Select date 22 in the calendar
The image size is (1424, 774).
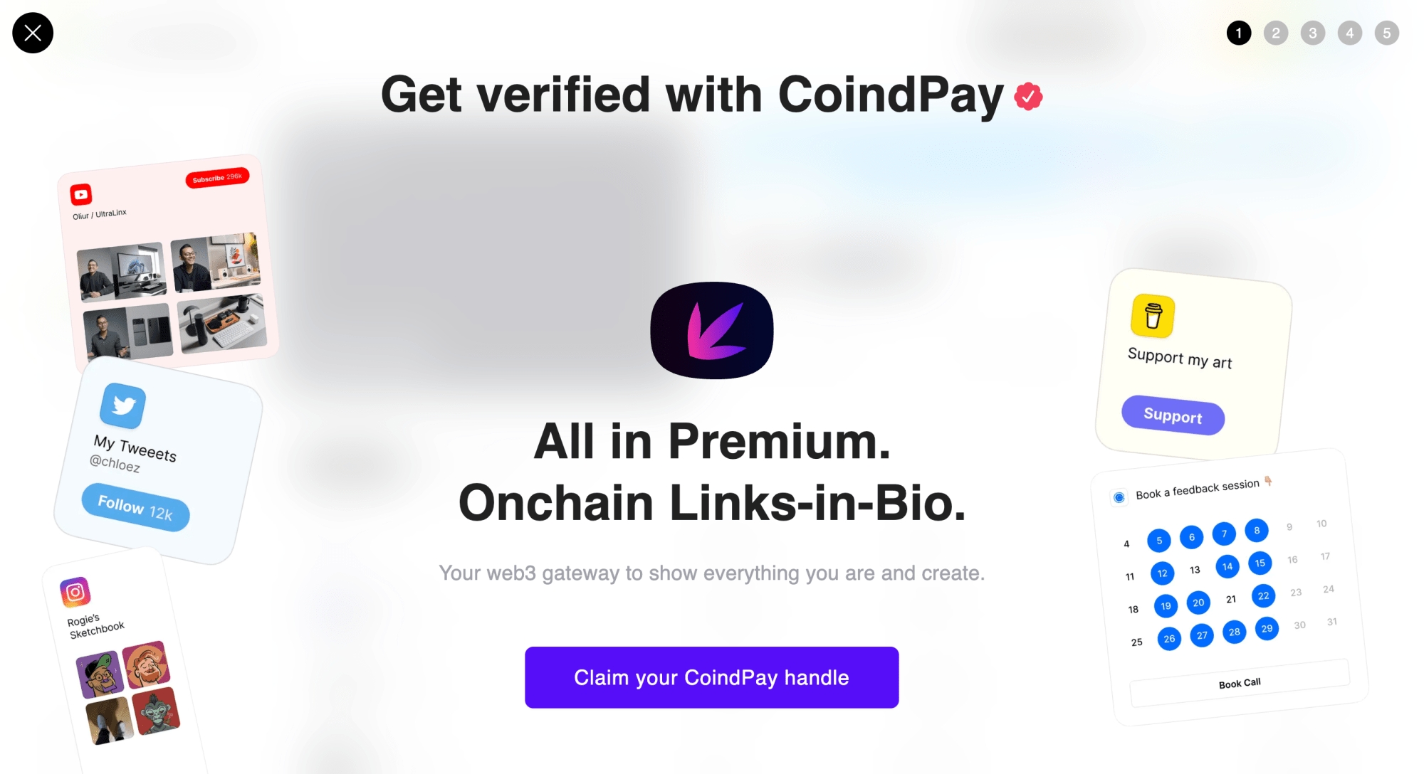[x=1263, y=596]
